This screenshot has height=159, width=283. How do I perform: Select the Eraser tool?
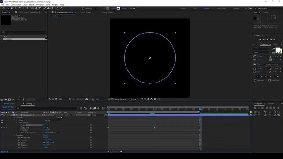coord(52,8)
